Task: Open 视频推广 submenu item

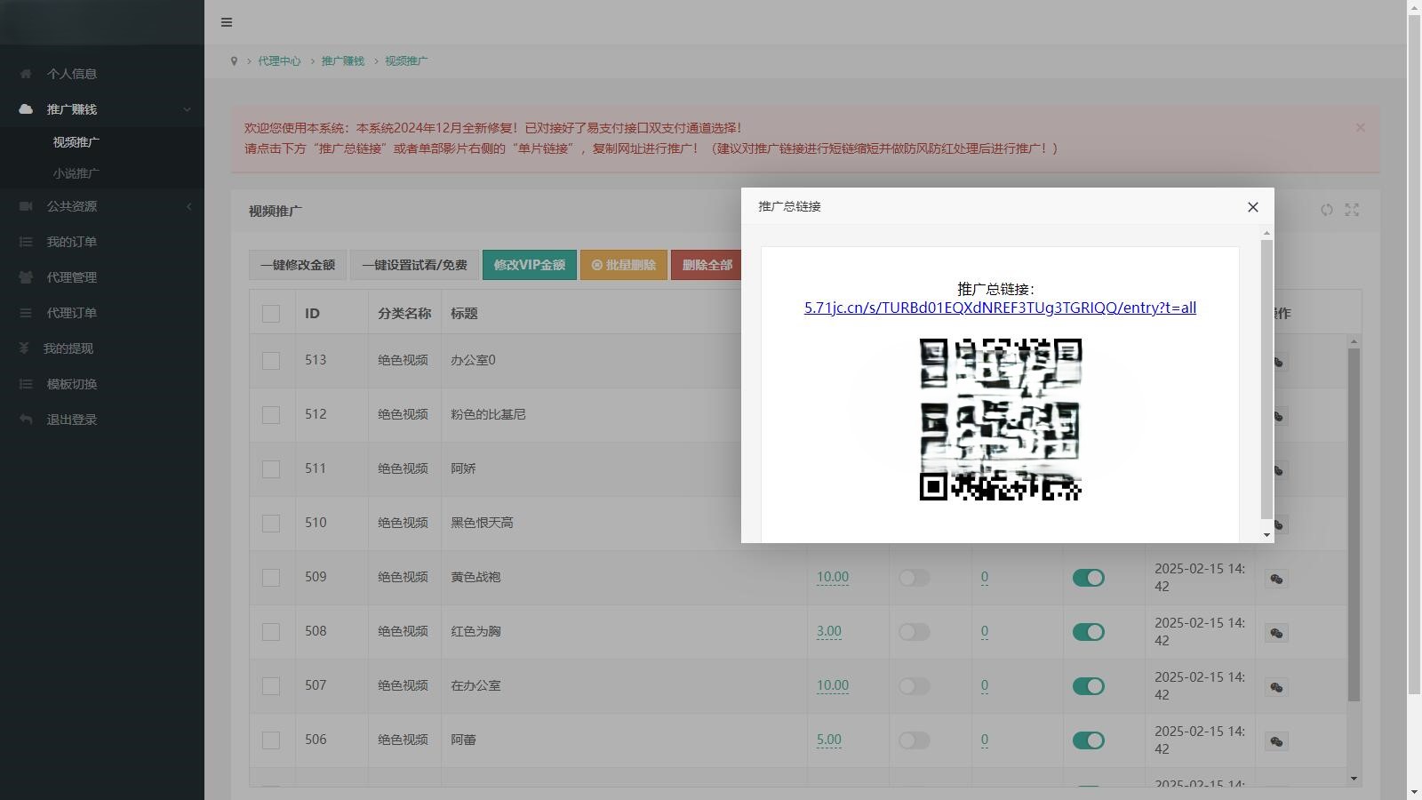Action: 76,142
